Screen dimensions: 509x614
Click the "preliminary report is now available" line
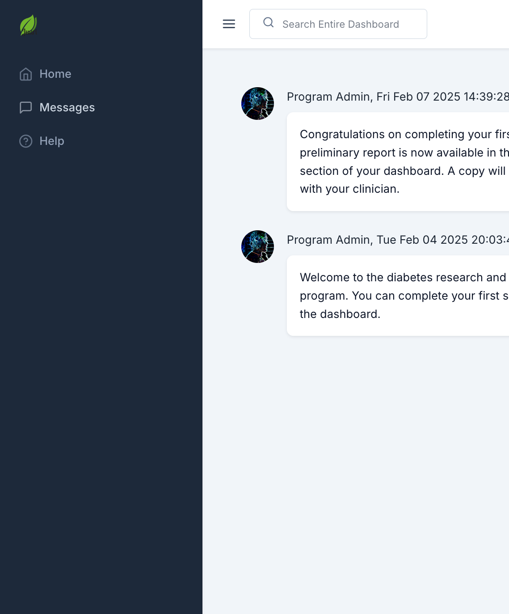pos(402,153)
